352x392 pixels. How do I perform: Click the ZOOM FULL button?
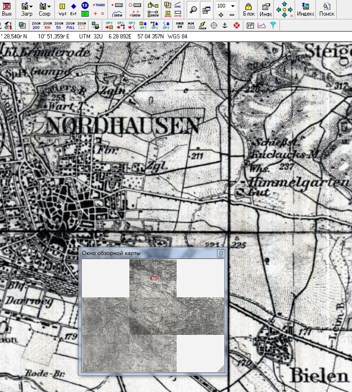coord(71,25)
